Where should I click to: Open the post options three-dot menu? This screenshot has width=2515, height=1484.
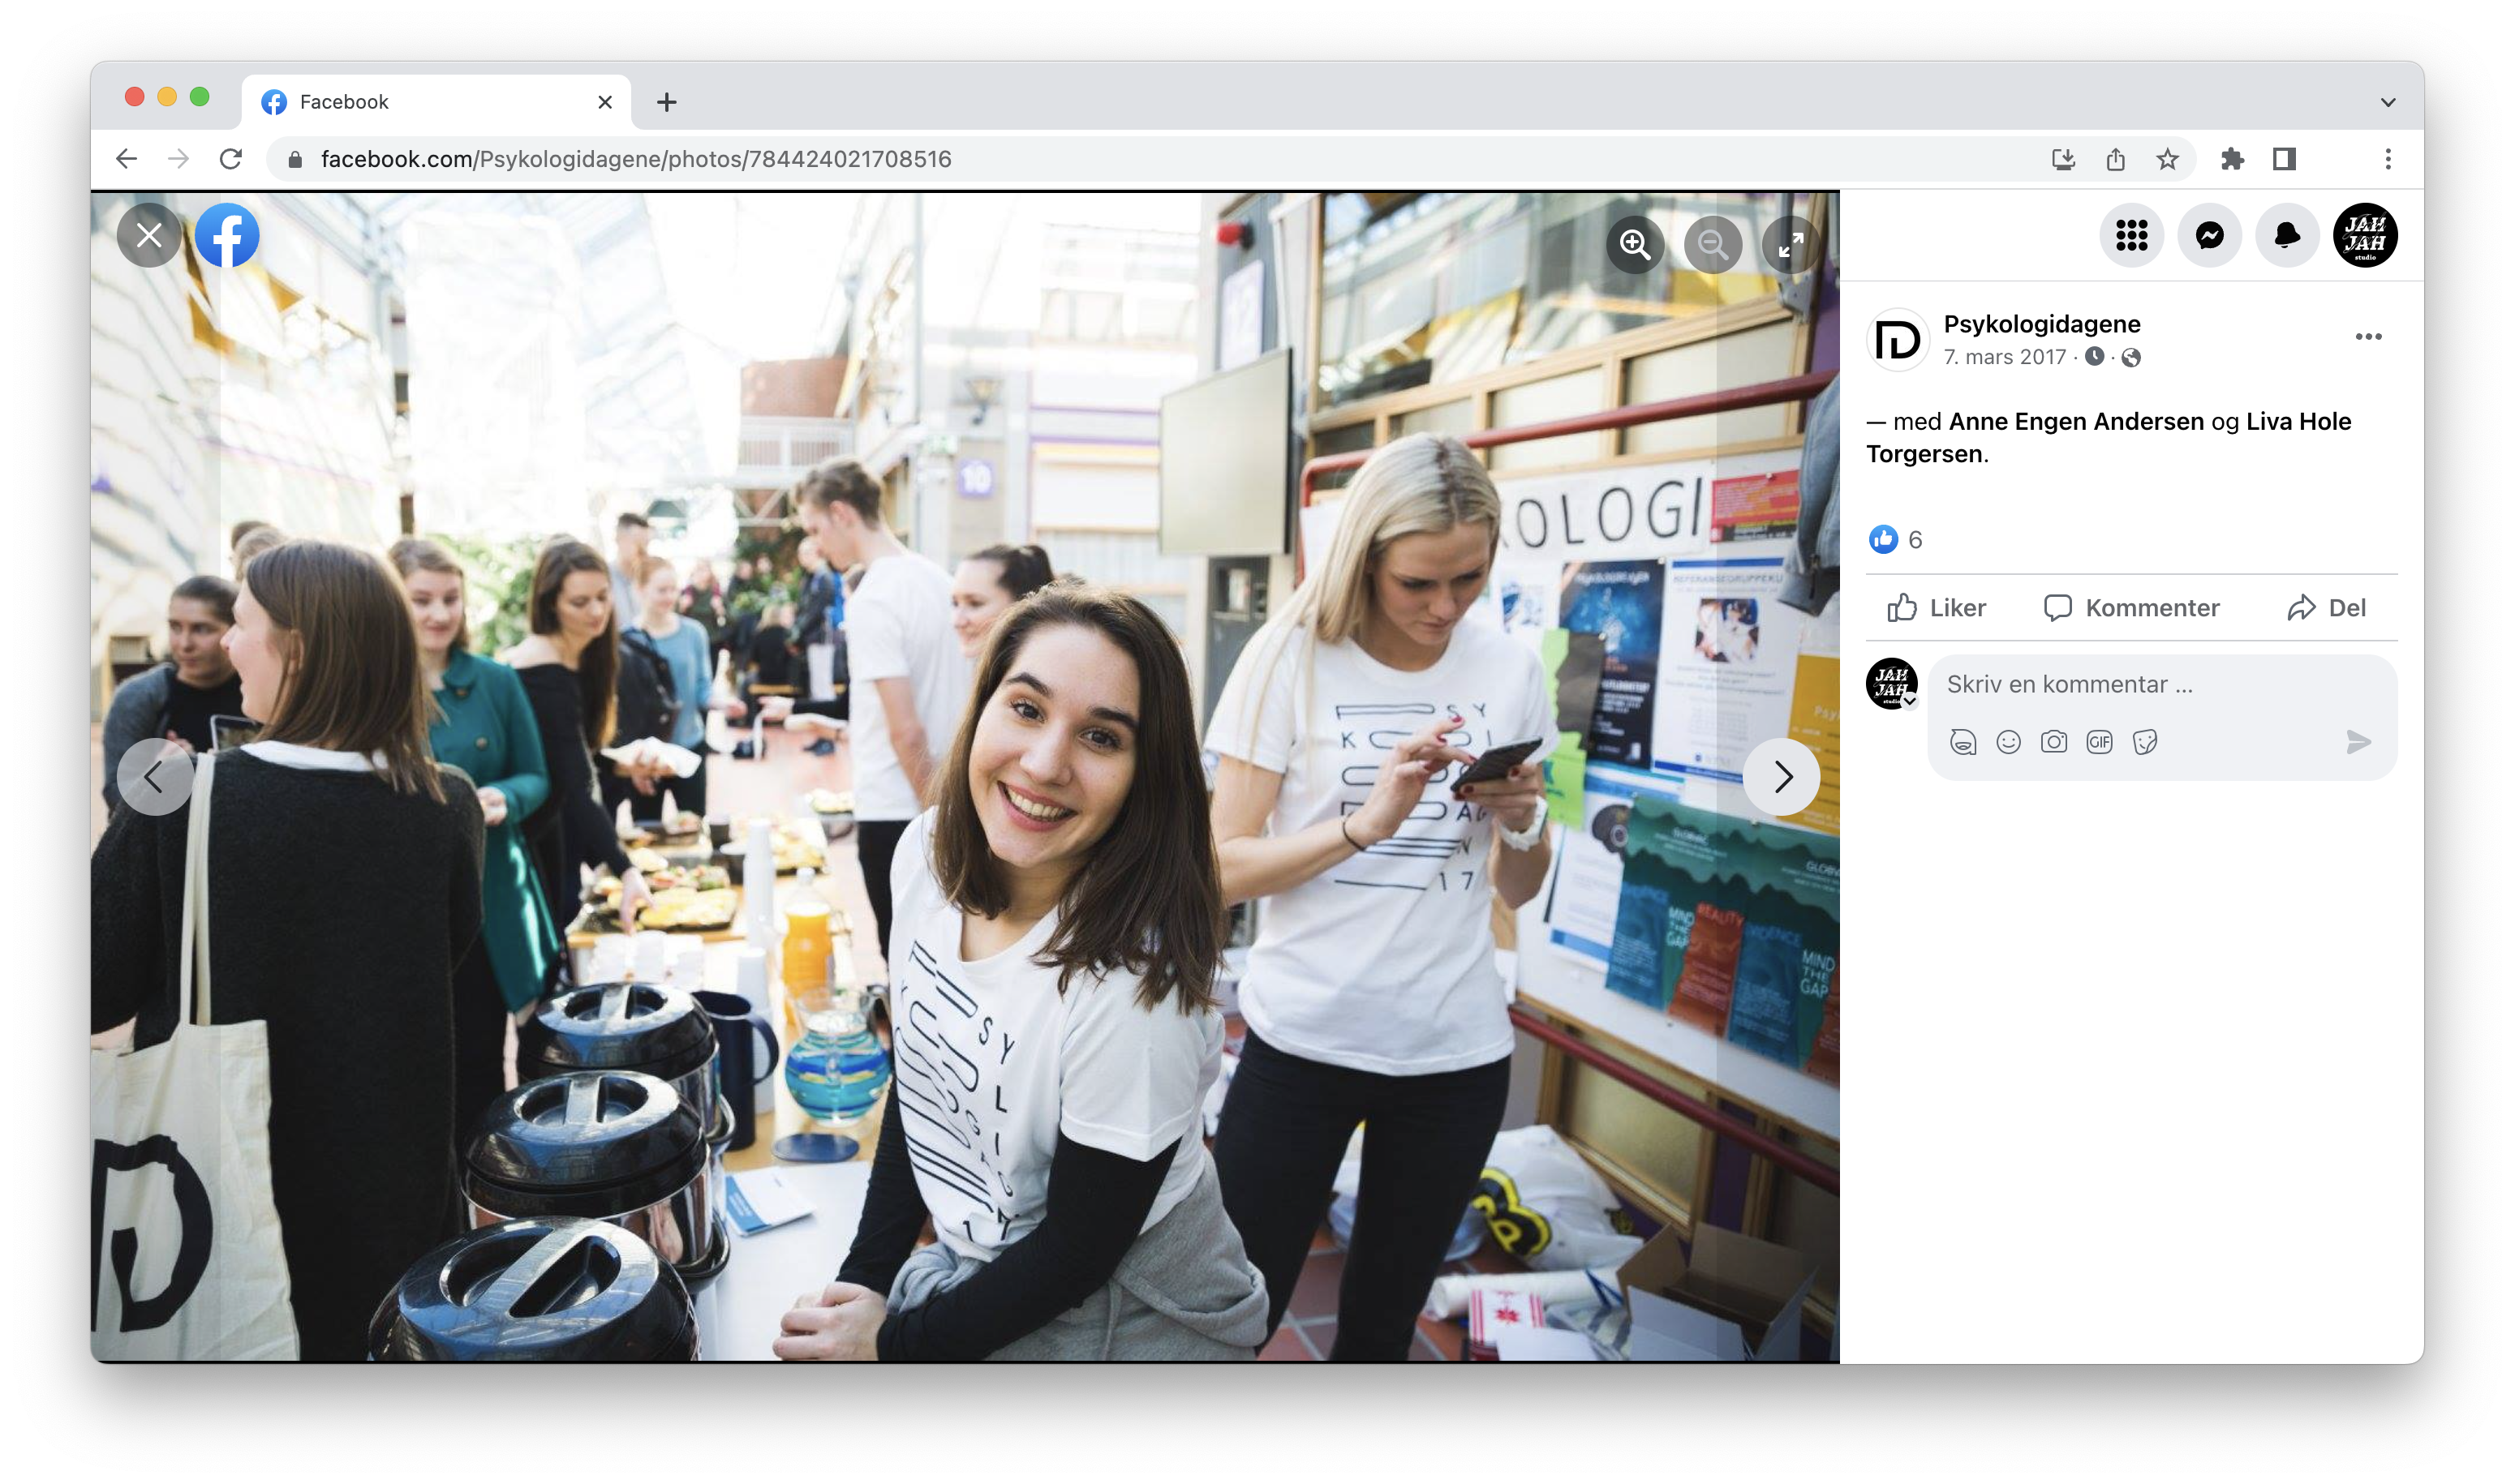(2368, 337)
